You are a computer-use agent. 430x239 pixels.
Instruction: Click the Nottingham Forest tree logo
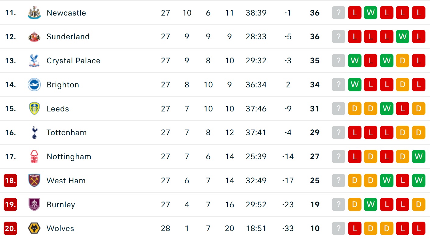tap(34, 156)
